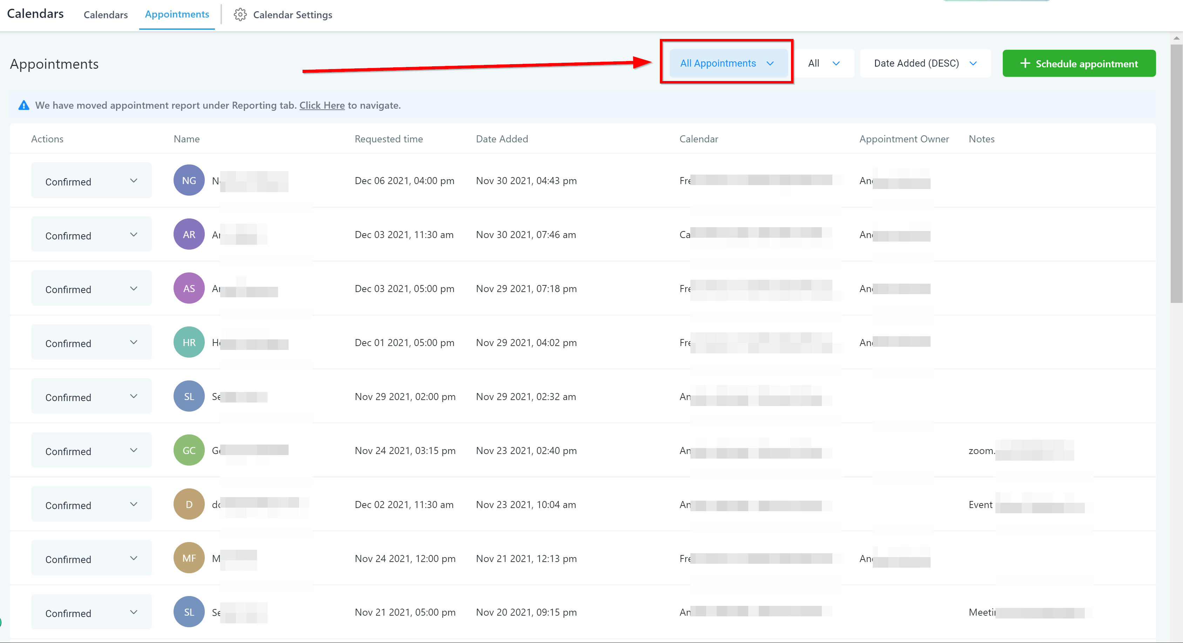Screen dimensions: 1183x643
Task: Click the Schedule appointment button
Action: [x=1079, y=63]
